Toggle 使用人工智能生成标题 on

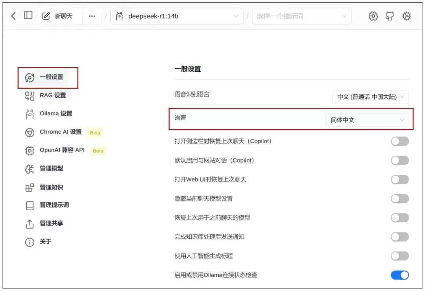point(400,256)
